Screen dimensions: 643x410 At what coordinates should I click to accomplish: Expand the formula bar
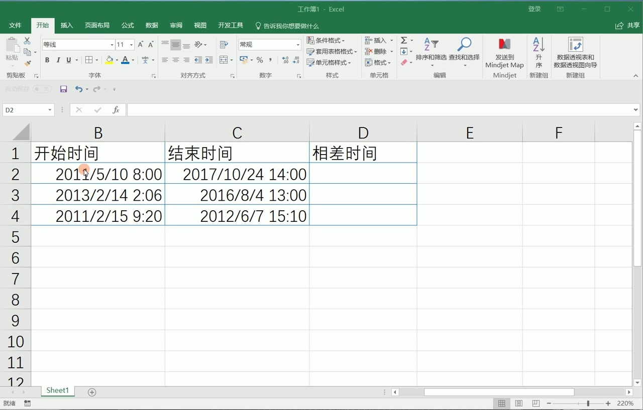(636, 110)
